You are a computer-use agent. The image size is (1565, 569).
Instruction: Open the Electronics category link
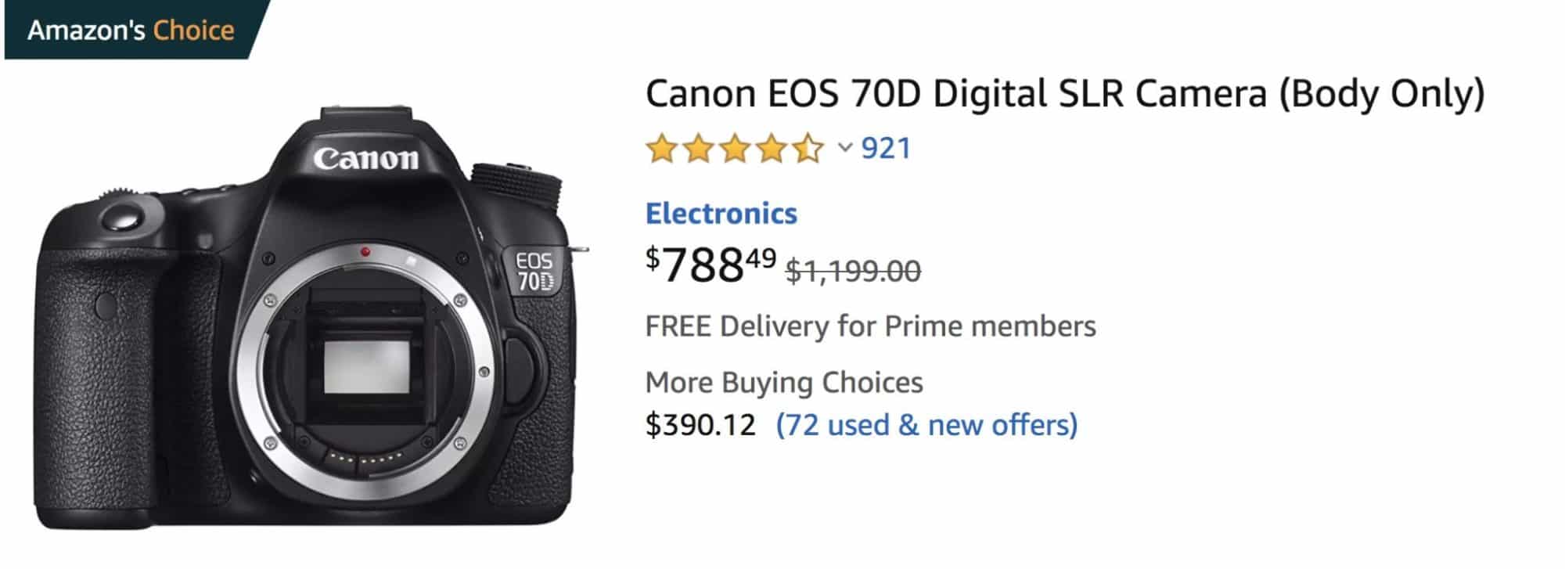719,213
